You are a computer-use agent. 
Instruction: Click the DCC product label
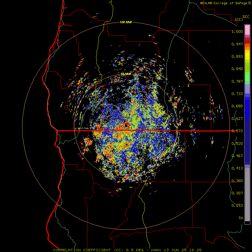[246, 17]
